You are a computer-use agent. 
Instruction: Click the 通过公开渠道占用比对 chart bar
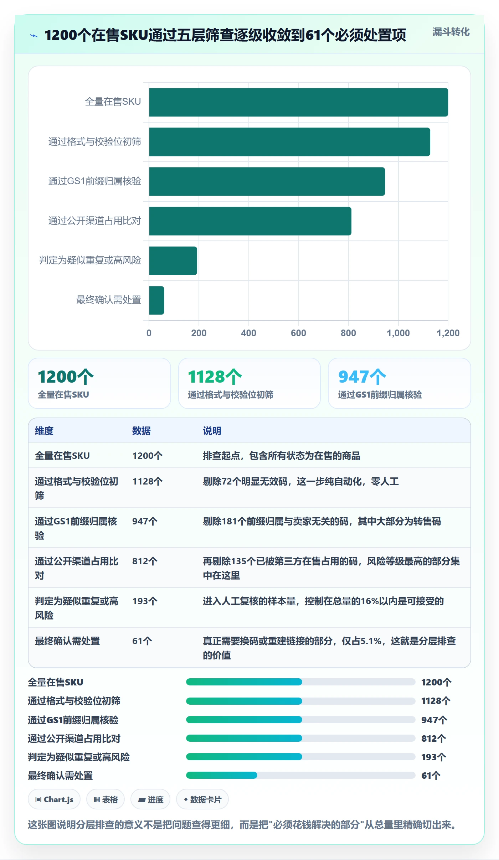point(250,221)
